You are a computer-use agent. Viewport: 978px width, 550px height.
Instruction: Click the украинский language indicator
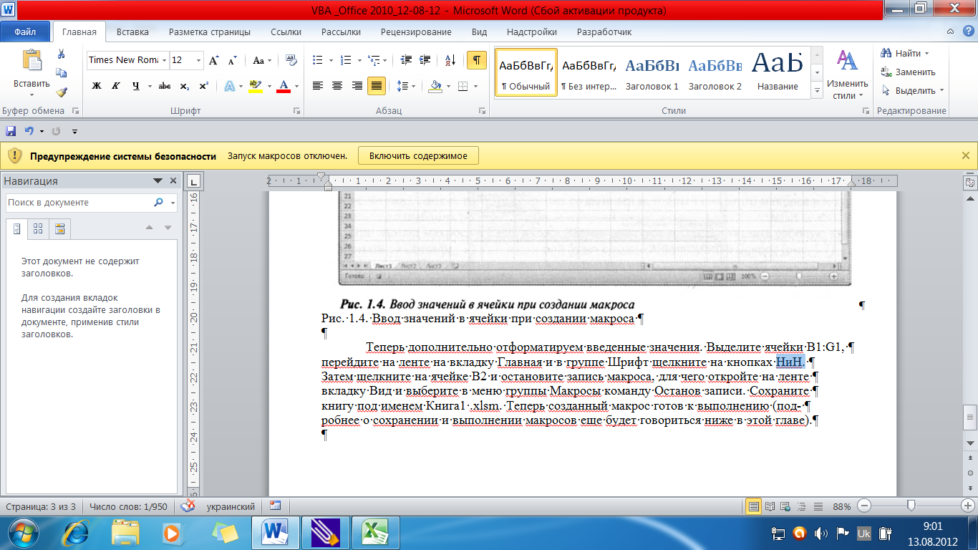point(231,506)
